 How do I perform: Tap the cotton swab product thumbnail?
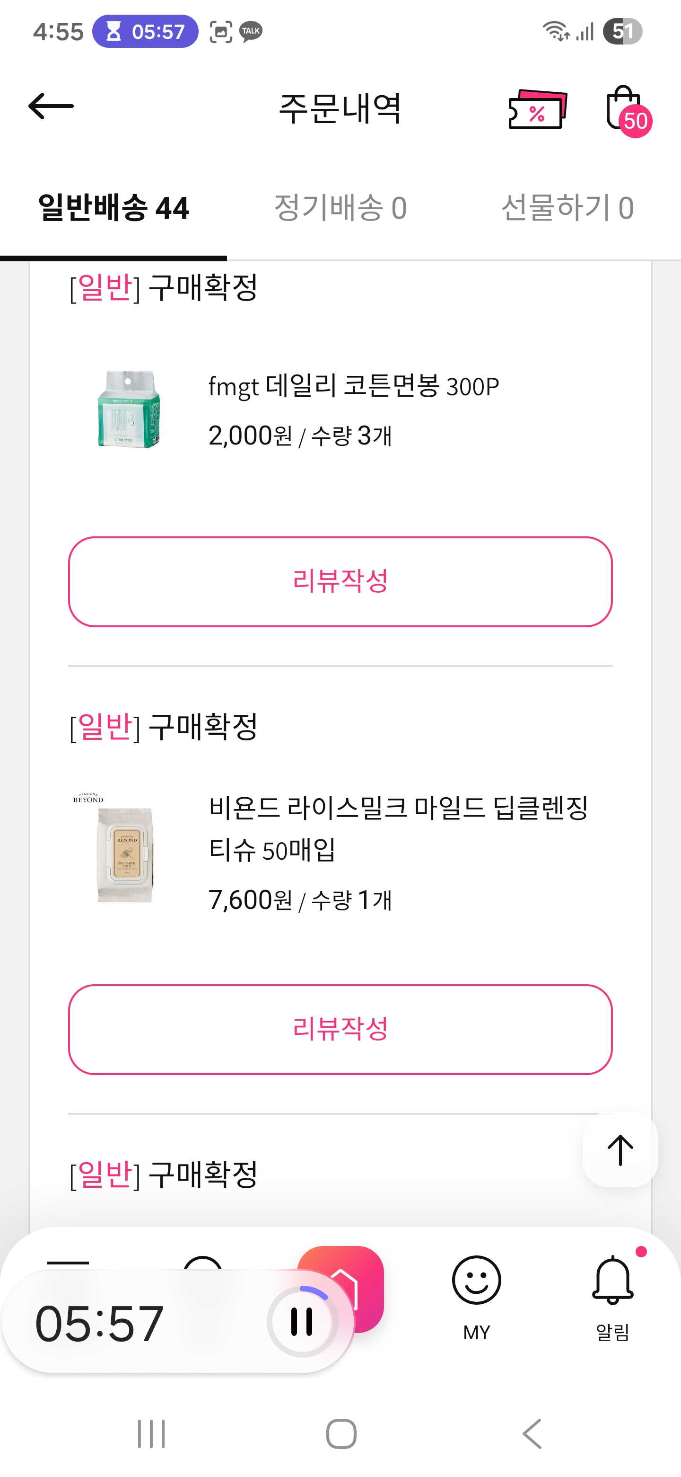pos(128,409)
